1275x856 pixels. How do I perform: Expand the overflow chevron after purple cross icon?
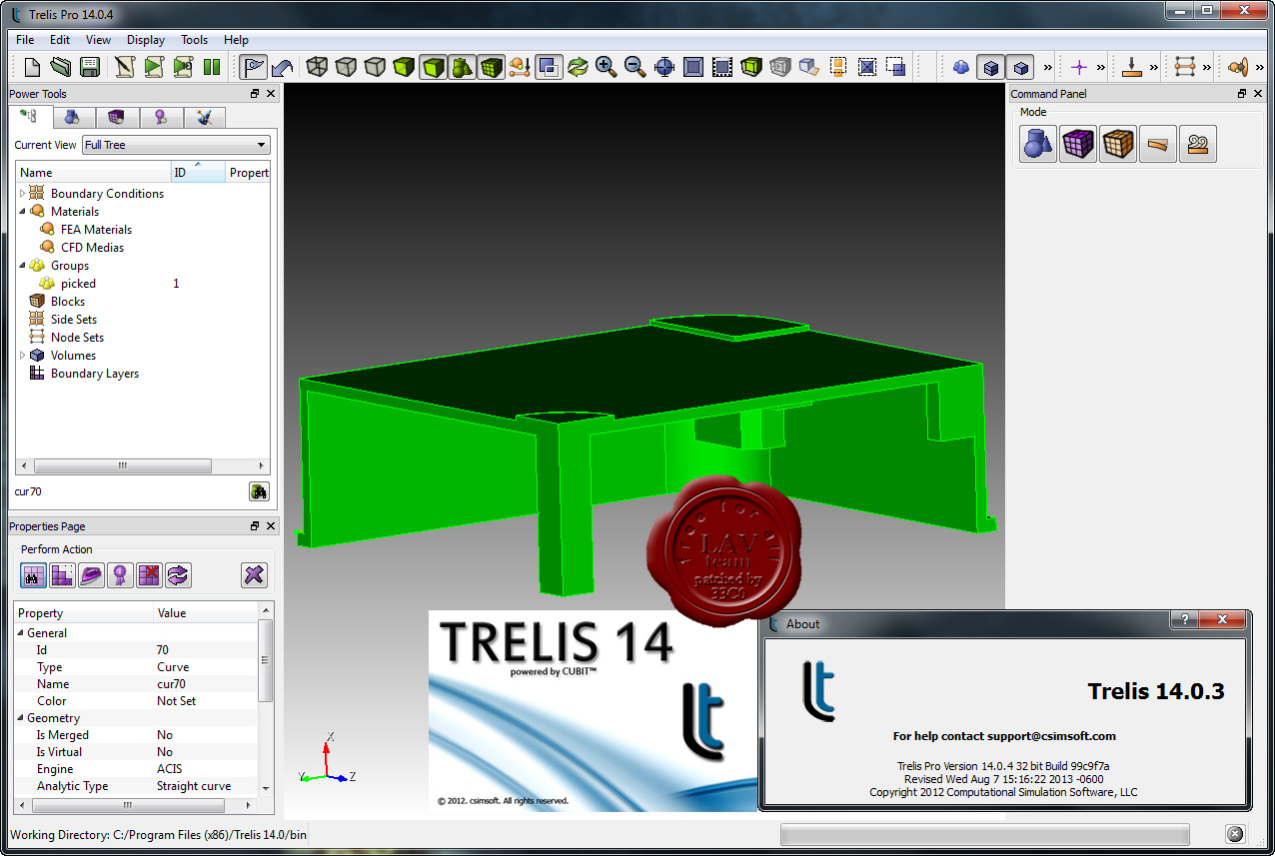1100,67
